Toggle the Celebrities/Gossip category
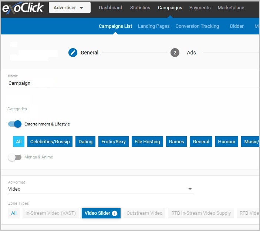Image resolution: width=260 pixels, height=231 pixels. pos(50,141)
